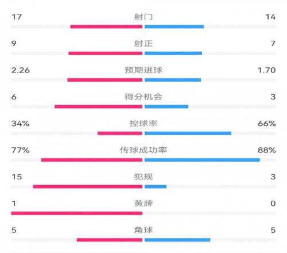Select the 传球成功率 label

tap(143, 150)
